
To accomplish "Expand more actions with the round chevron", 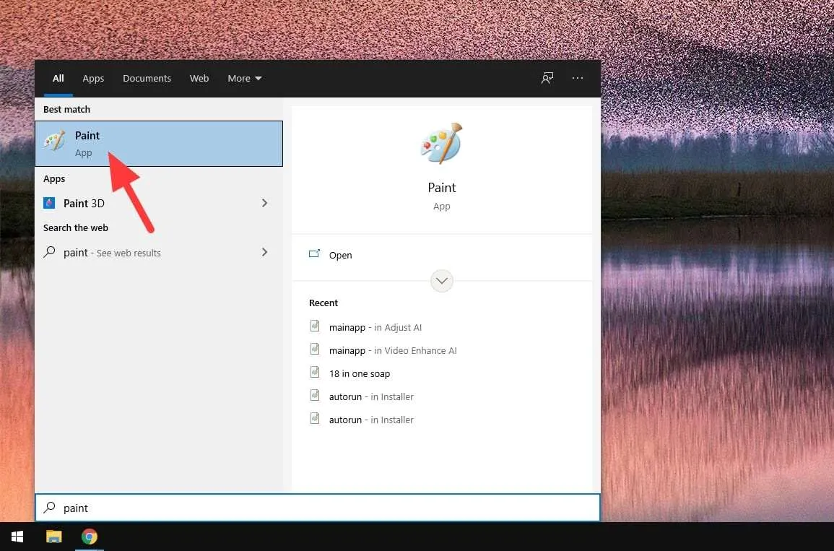I will point(441,281).
